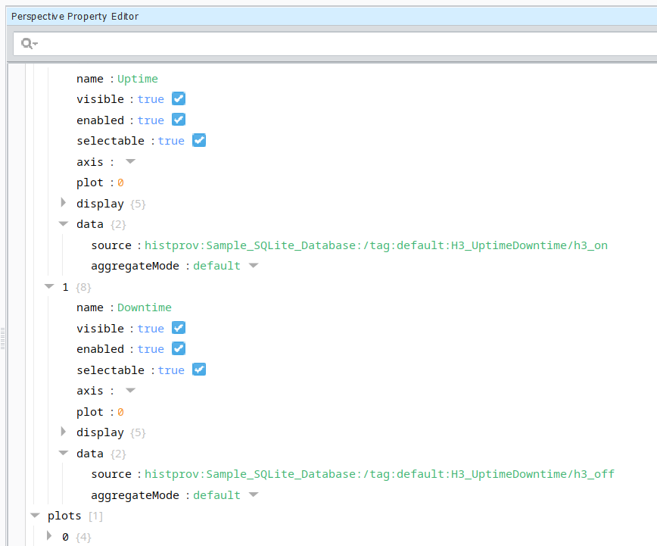This screenshot has height=546, width=657.
Task: Collapse series item 1 node
Action: click(x=49, y=286)
